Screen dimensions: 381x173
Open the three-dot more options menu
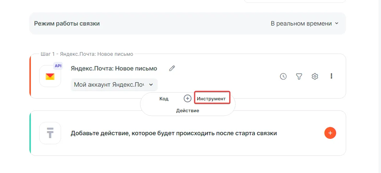(x=331, y=76)
